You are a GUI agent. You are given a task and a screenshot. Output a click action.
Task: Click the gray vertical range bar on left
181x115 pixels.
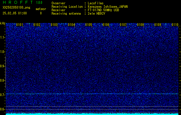5,72
